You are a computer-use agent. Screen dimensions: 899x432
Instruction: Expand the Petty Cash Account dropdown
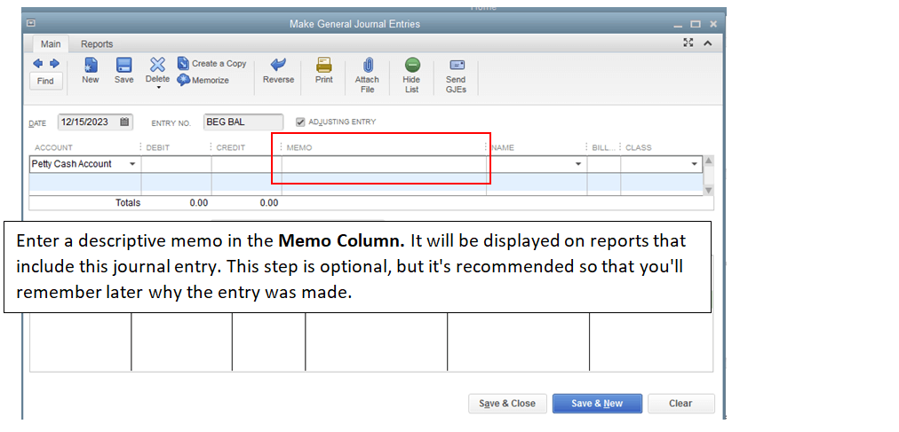(132, 164)
